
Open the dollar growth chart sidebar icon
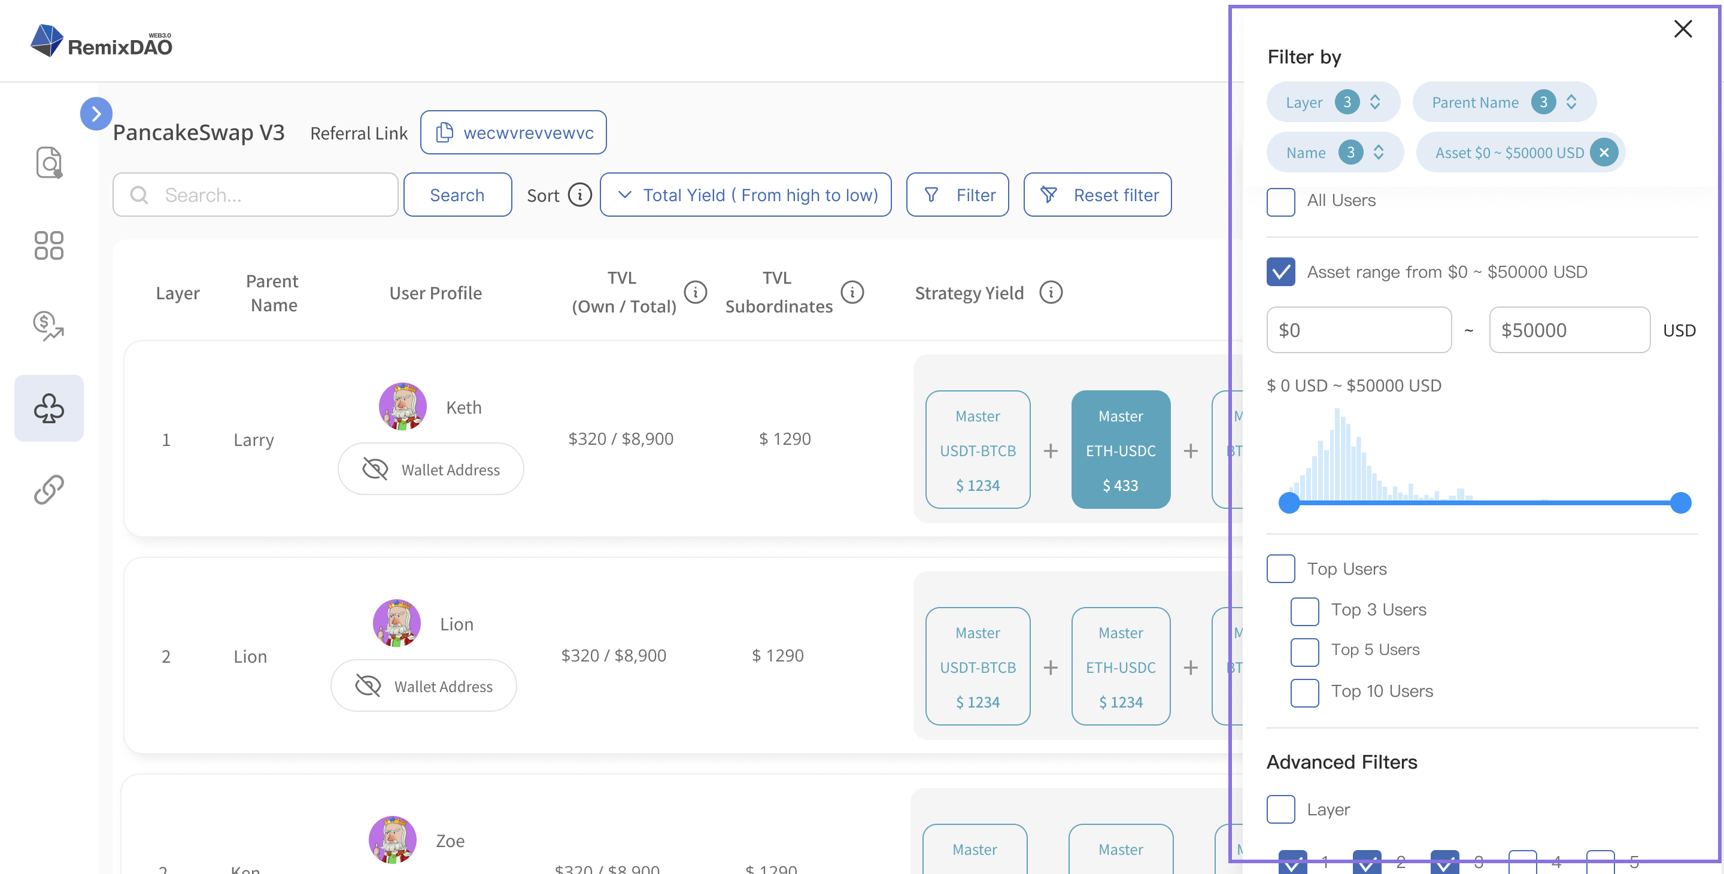pos(49,327)
